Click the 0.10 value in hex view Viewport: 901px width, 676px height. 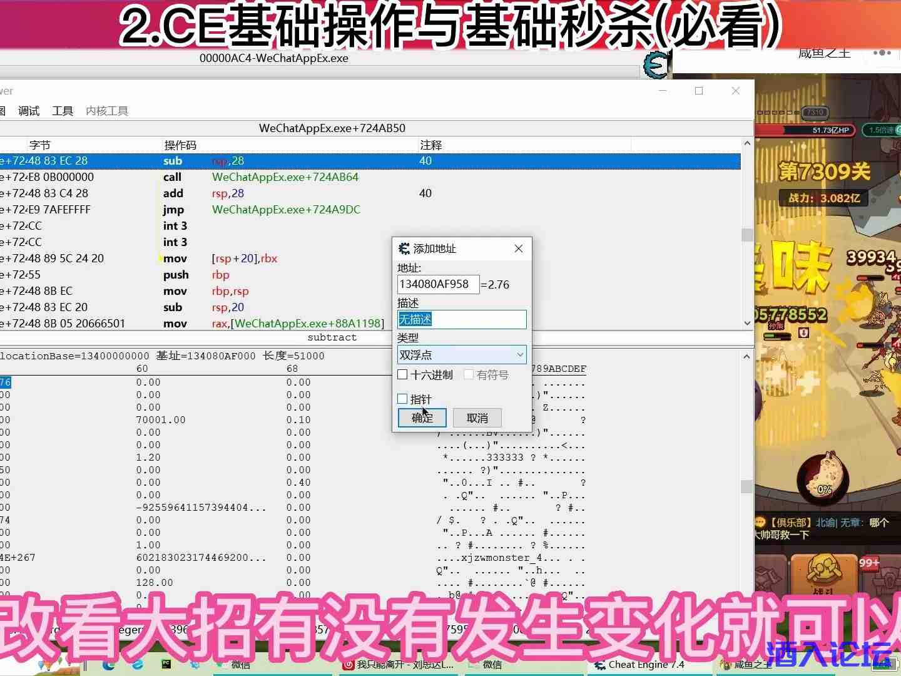click(298, 420)
